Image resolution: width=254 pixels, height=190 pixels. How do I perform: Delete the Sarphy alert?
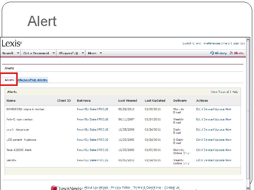208,160
